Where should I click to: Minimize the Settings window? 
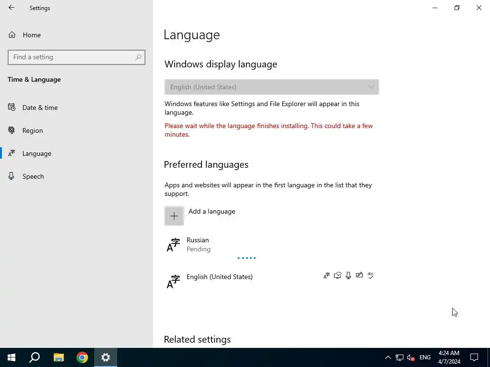point(435,8)
